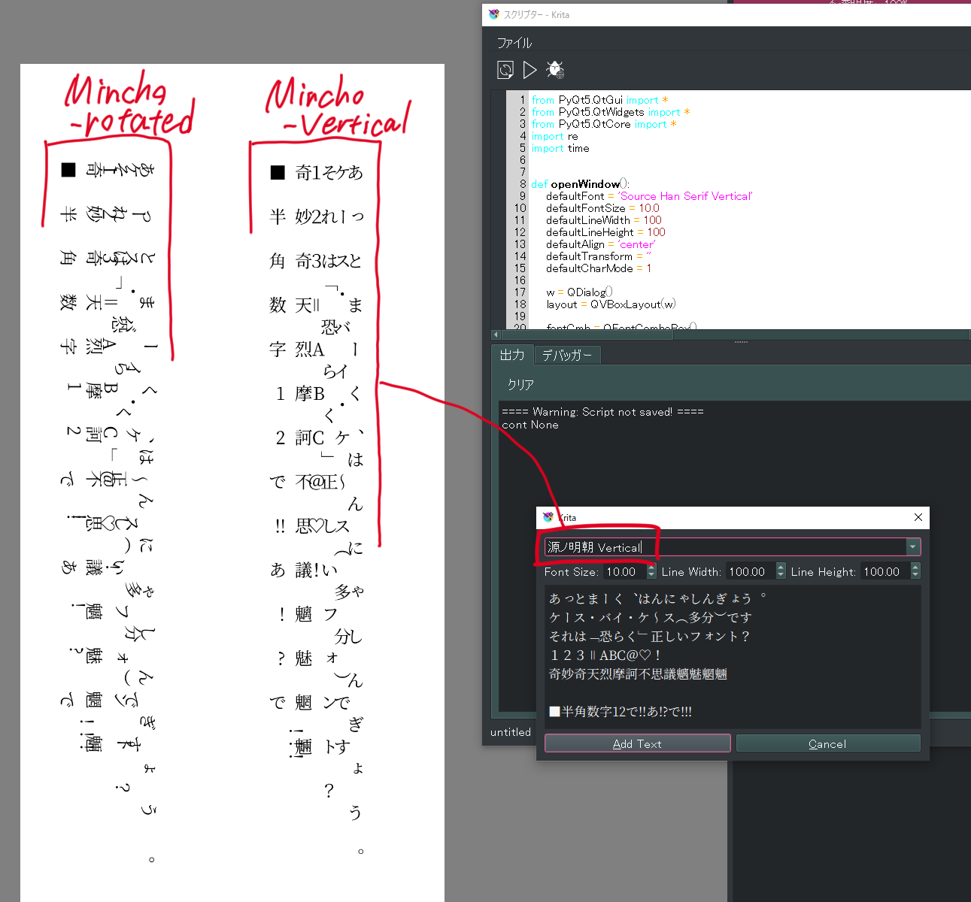Viewport: 971px width, 902px height.
Task: Open the ファイル menu in Scripter
Action: pos(514,43)
